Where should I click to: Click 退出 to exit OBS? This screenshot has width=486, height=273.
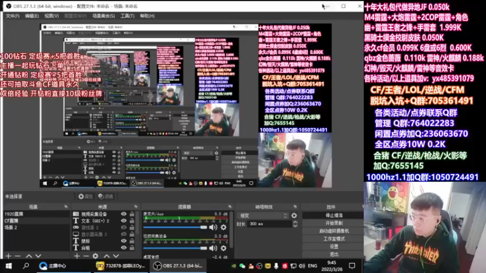click(x=333, y=254)
